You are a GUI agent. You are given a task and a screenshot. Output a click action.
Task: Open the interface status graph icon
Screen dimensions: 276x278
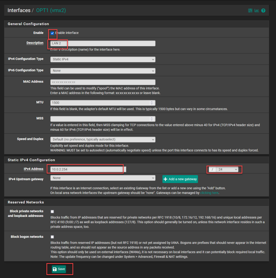coord(256,11)
